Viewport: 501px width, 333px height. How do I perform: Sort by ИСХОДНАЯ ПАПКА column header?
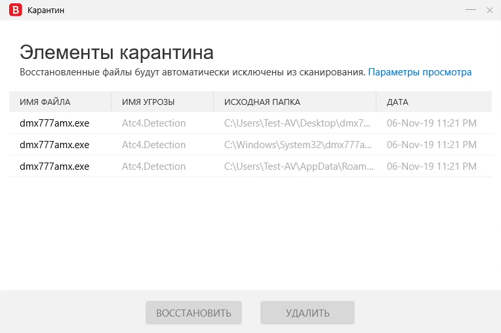pos(262,102)
